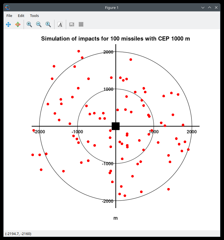Viewport: 224px width, 240px height.
Task: Open the File menu
Action: (x=9, y=16)
